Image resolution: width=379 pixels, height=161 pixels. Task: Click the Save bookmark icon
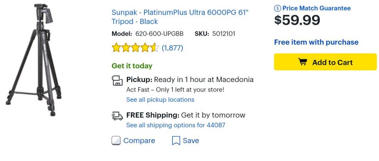click(x=176, y=141)
